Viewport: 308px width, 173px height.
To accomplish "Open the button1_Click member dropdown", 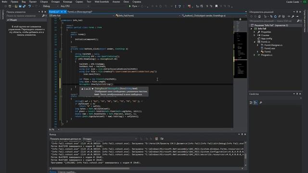I will pyautogui.click(x=214, y=15).
